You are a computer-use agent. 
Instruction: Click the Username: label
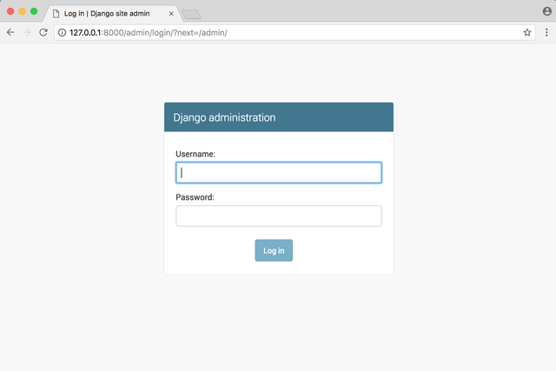point(195,154)
